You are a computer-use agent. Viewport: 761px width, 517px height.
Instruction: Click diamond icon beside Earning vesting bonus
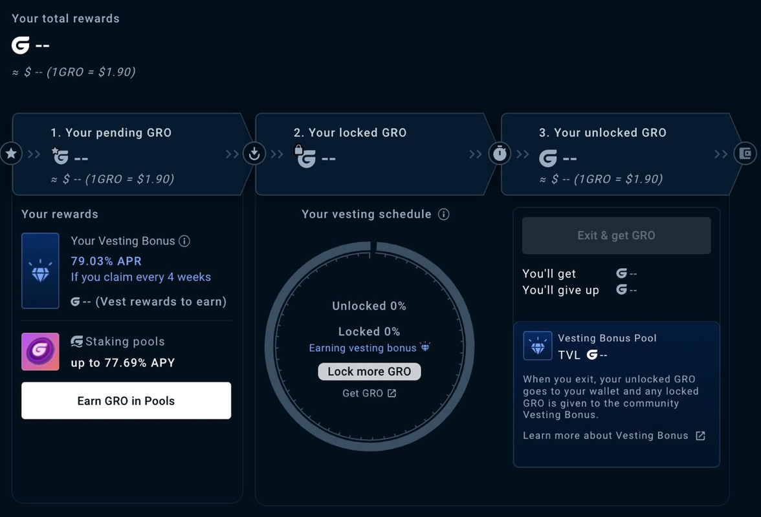coord(425,347)
